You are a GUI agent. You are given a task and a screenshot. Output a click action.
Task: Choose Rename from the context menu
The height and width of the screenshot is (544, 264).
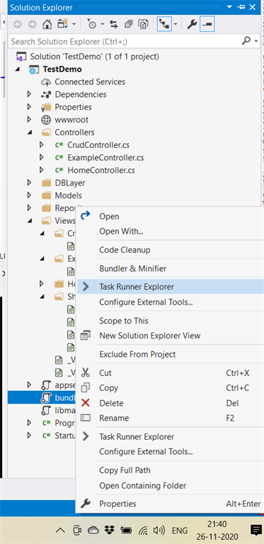(x=114, y=418)
